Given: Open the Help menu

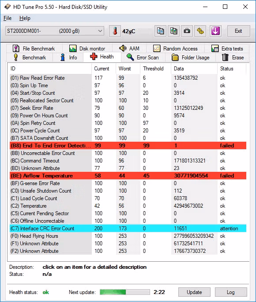Looking at the screenshot, I should click(x=25, y=18).
